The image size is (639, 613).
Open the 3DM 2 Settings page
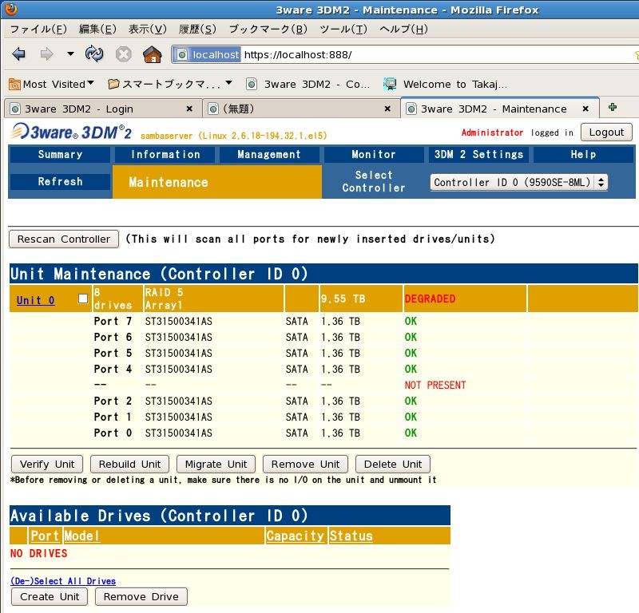pyautogui.click(x=478, y=154)
